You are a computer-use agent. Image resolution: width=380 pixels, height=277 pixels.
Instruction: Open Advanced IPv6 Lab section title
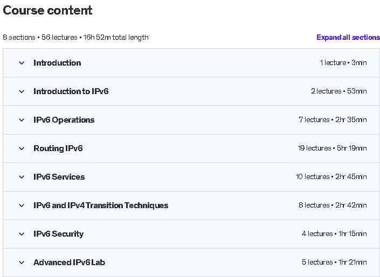click(69, 262)
